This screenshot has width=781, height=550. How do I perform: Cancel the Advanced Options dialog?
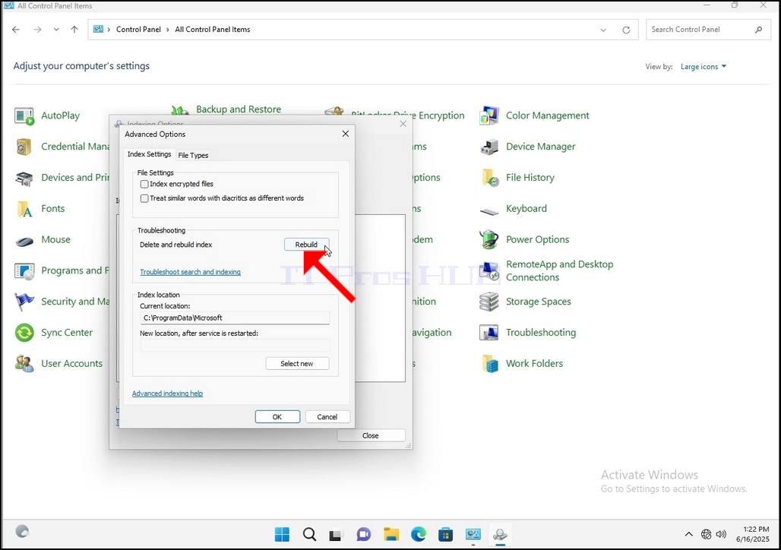point(327,417)
